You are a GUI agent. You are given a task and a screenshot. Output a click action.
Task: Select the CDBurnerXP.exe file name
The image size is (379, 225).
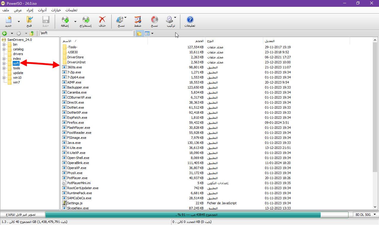(79, 97)
